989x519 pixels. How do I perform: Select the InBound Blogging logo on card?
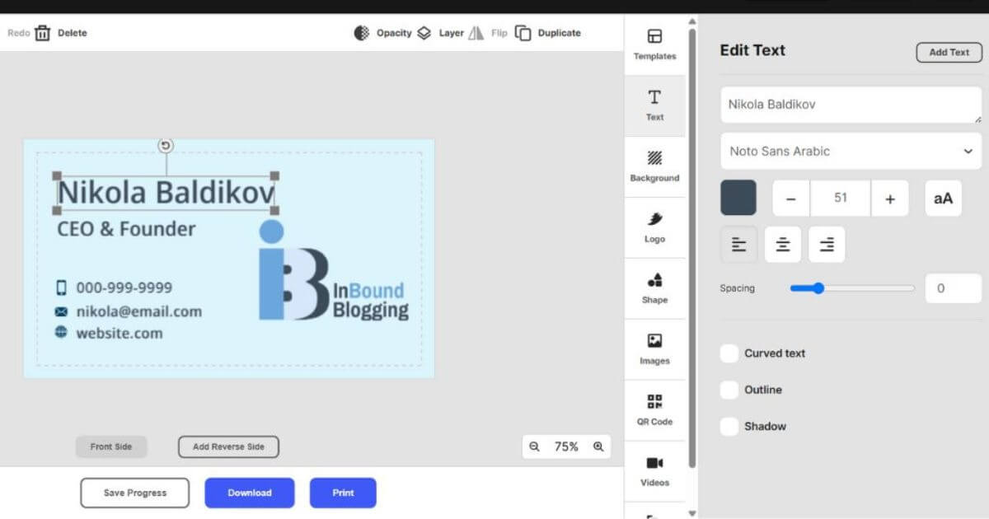pos(333,270)
